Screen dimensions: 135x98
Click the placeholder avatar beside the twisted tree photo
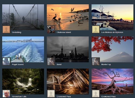coord(96,94)
